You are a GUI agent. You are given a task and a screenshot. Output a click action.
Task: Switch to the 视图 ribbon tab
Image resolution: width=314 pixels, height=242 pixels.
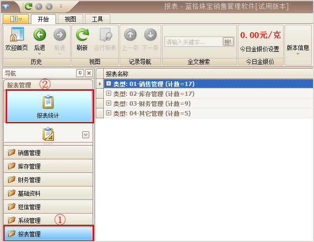click(70, 19)
